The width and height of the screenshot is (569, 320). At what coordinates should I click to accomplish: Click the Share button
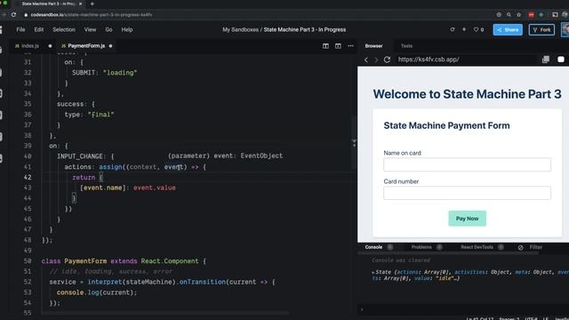pos(508,29)
